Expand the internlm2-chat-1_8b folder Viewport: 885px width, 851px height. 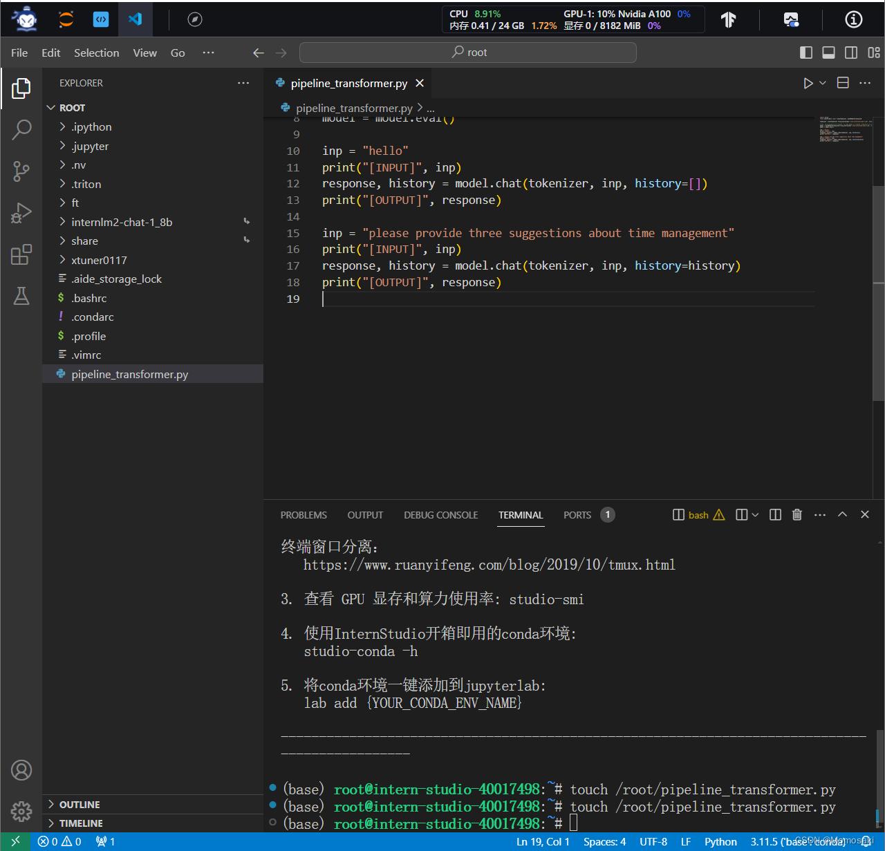pyautogui.click(x=153, y=222)
